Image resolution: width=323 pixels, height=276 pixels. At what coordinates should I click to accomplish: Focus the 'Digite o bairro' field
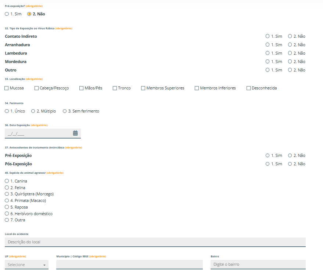258,265
